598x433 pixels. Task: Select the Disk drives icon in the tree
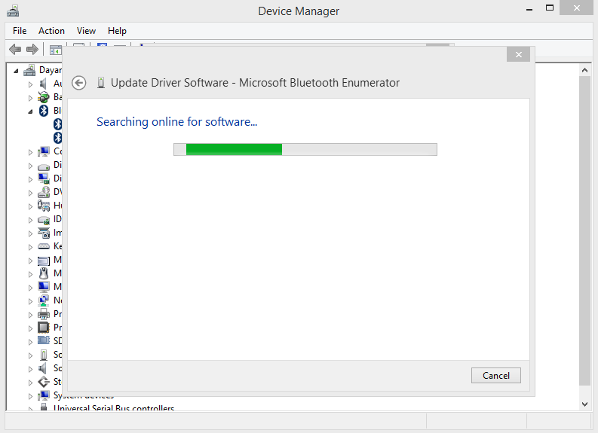(44, 166)
